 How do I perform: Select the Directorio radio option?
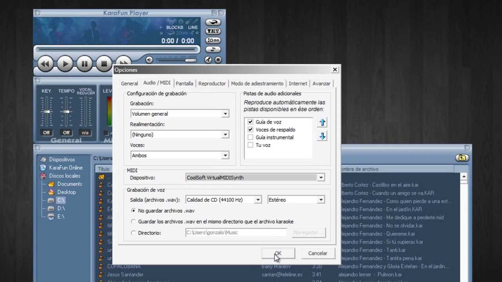click(133, 233)
